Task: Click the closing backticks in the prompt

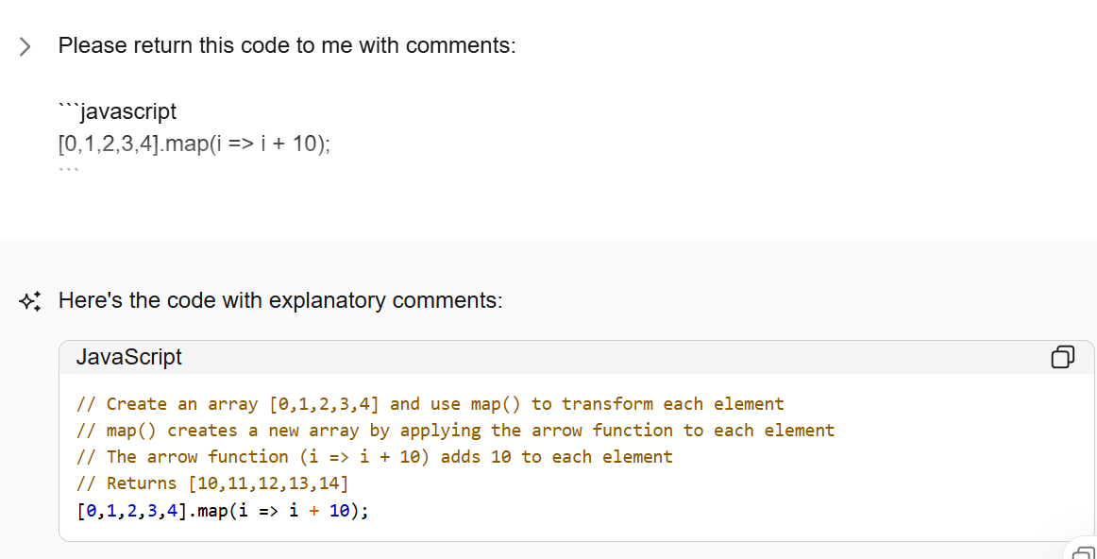Action: click(x=68, y=173)
